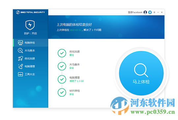The image size is (178, 120).
Task: Click 登录Facebook login link
Action: click(135, 12)
